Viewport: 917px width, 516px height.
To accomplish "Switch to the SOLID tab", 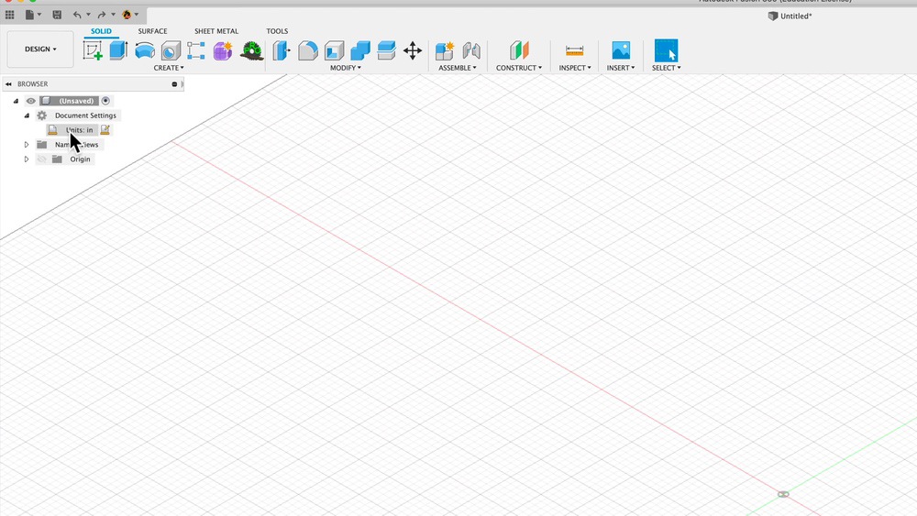I will 101,31.
